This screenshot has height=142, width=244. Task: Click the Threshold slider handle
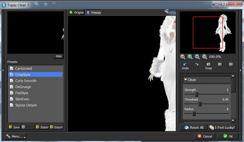point(200,104)
